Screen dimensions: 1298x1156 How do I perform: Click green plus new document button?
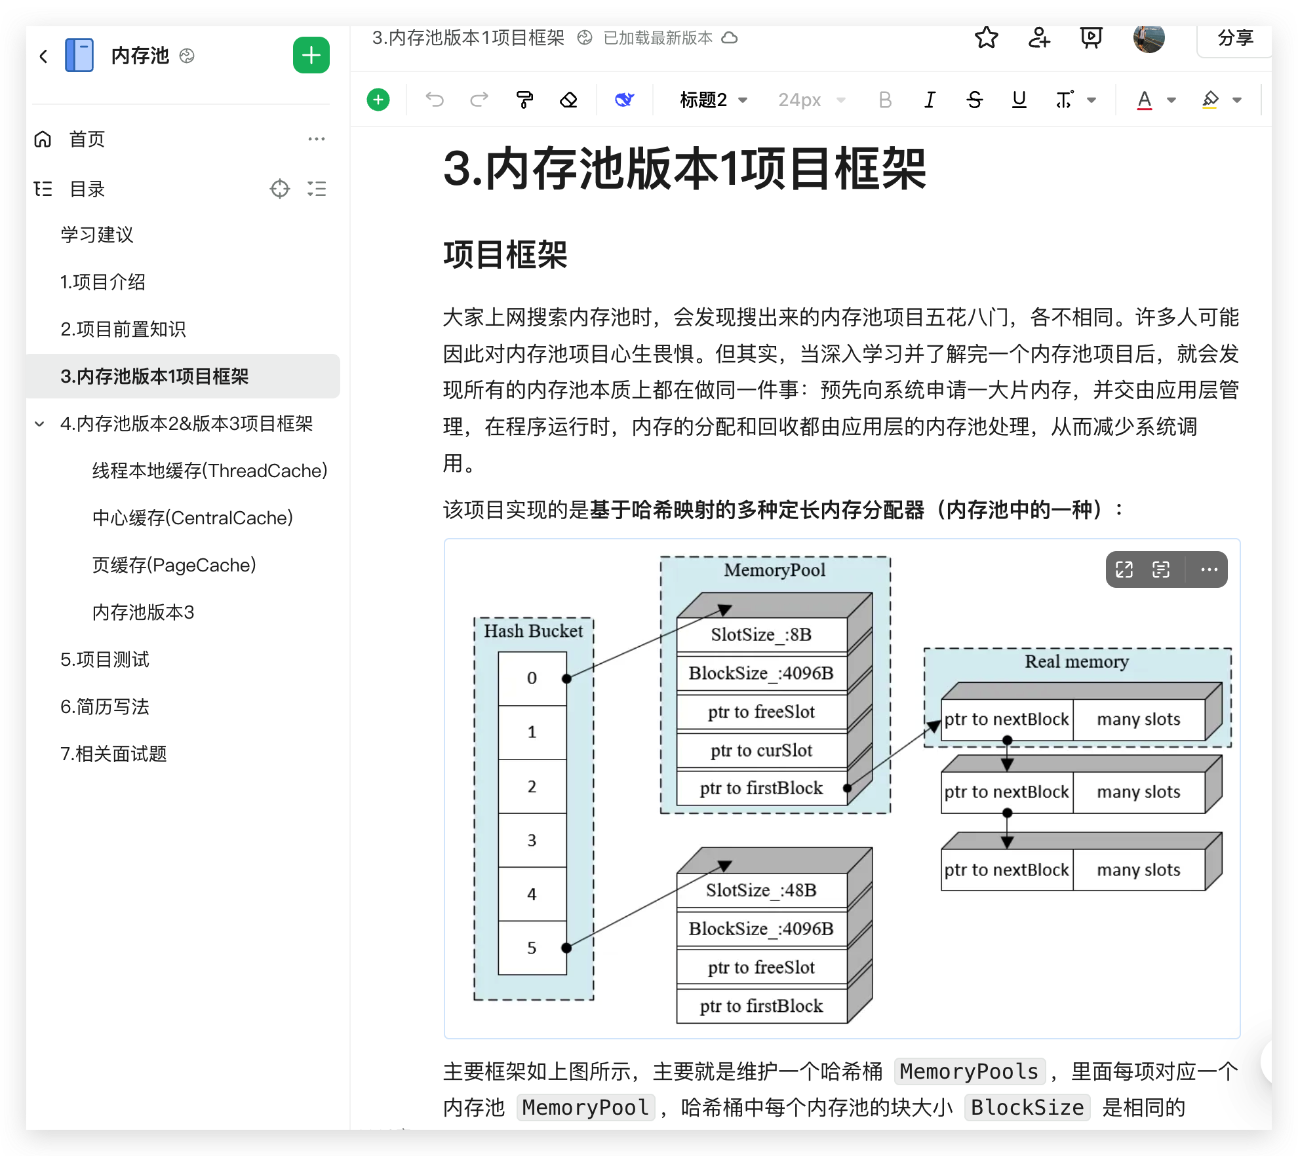[311, 56]
